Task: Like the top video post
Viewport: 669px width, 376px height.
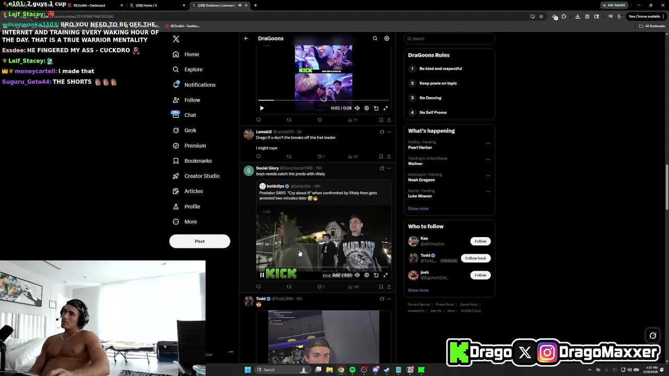Action: [x=319, y=120]
